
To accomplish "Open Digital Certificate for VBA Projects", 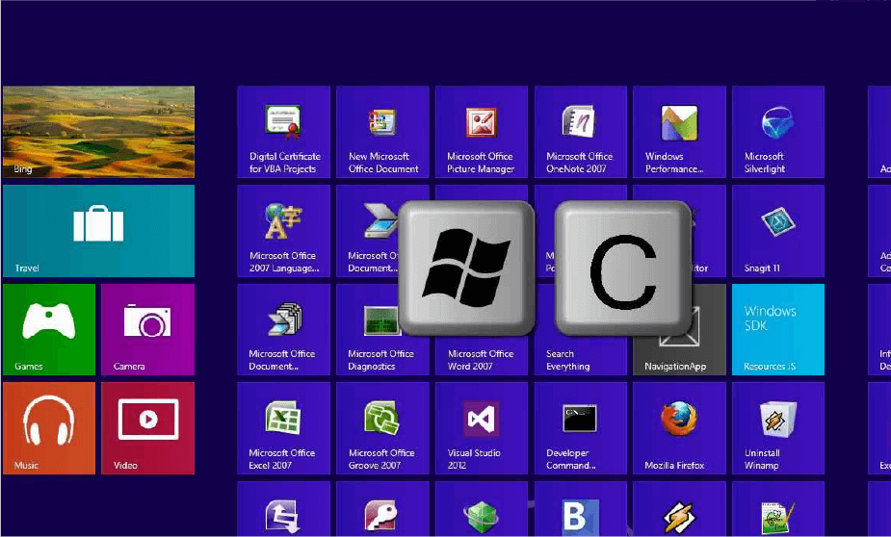I will (x=283, y=132).
